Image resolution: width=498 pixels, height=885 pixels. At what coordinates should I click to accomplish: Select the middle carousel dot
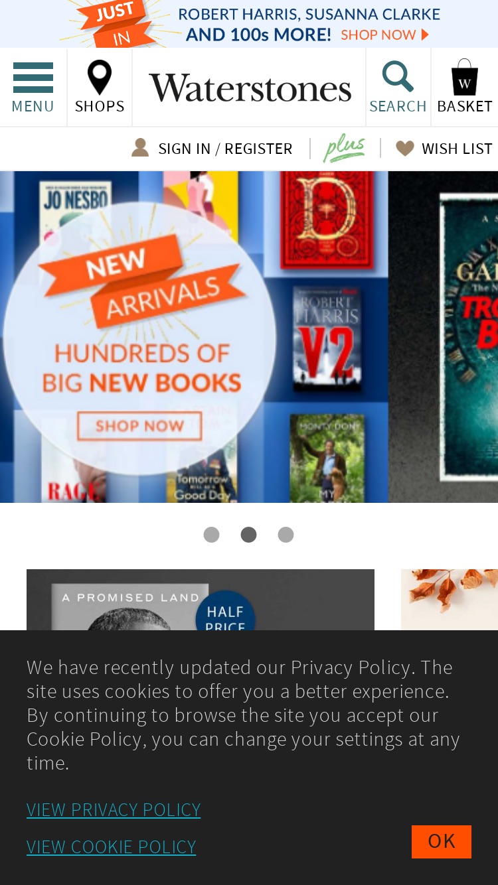tap(248, 535)
